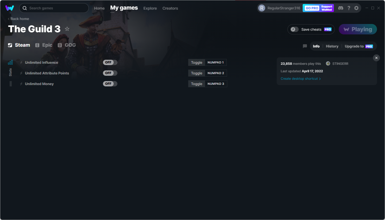Click the STiNGERR creator avatar
This screenshot has width=385, height=220.
(x=328, y=63)
